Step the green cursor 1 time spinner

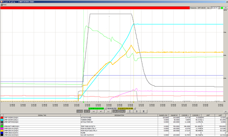click(x=106, y=109)
